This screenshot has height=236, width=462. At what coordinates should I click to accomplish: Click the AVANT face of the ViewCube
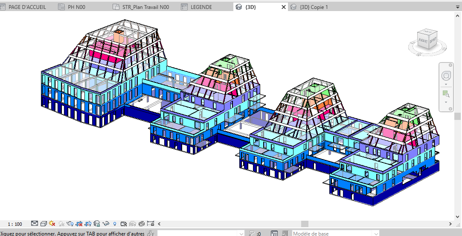click(423, 40)
